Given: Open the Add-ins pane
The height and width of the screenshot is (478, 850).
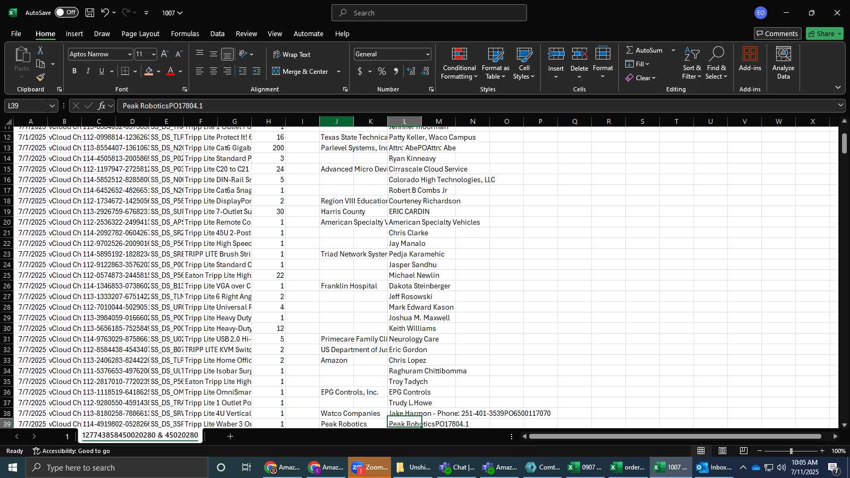Looking at the screenshot, I should [750, 59].
